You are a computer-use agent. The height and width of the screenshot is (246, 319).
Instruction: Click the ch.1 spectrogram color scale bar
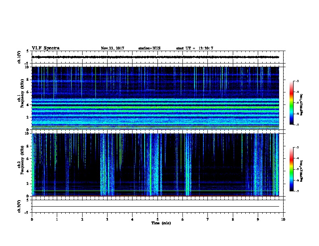pos(291,103)
